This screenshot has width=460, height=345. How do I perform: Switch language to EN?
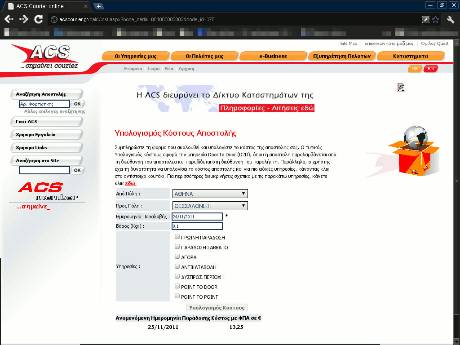click(431, 69)
